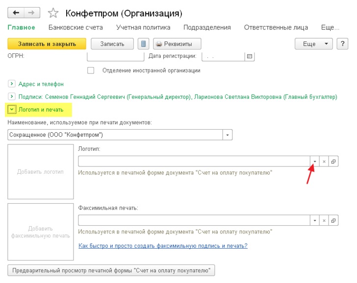Image resolution: width=357 pixels, height=283 pixels.
Task: Expand the Адрес и телефон section
Action: coord(12,84)
